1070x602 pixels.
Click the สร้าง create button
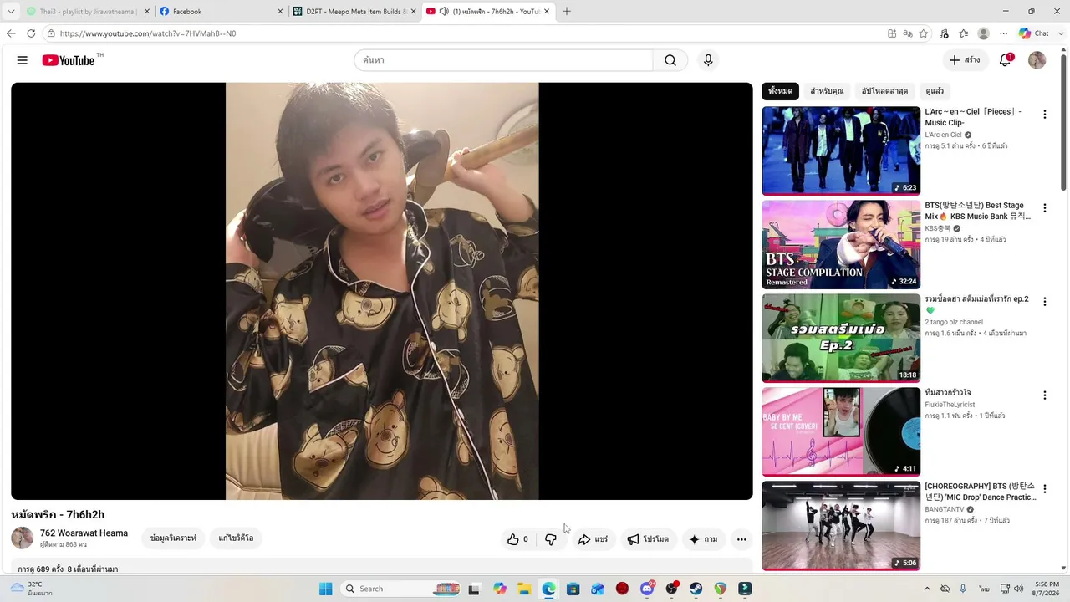point(965,60)
